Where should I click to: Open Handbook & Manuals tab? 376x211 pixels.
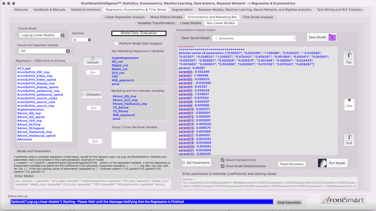coord(49,9)
